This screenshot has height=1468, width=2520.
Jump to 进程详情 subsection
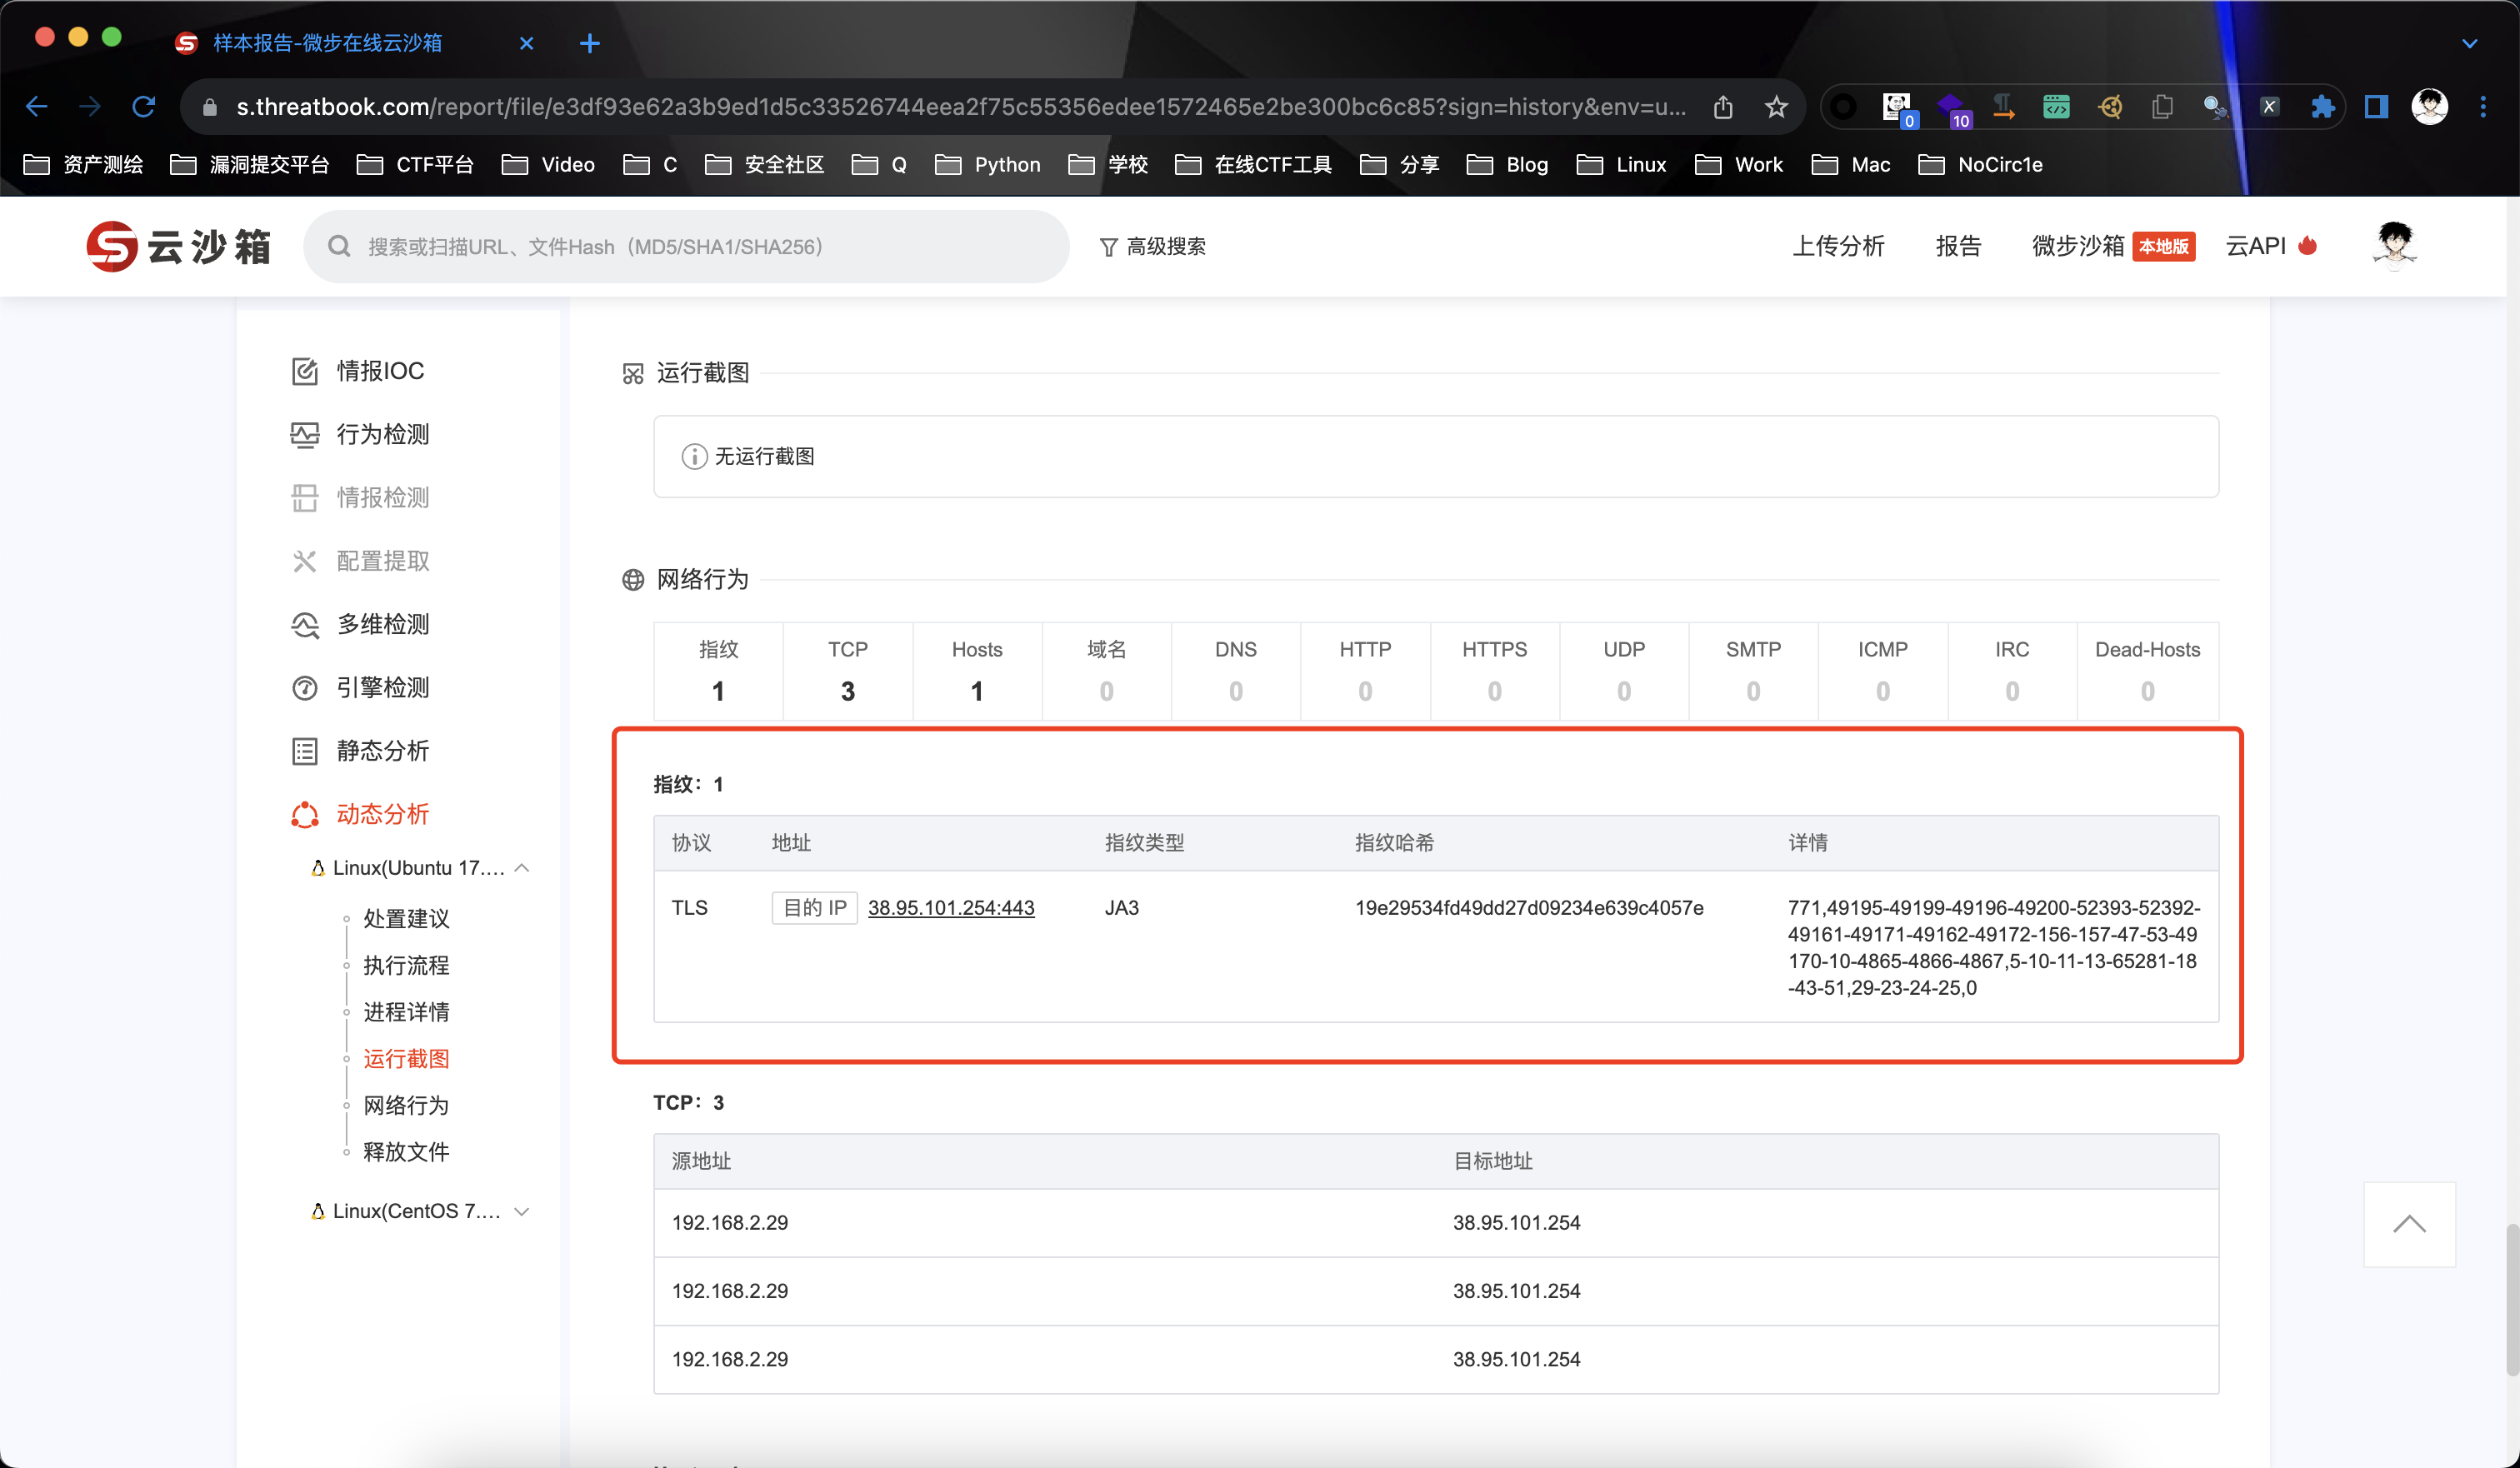coord(406,1011)
